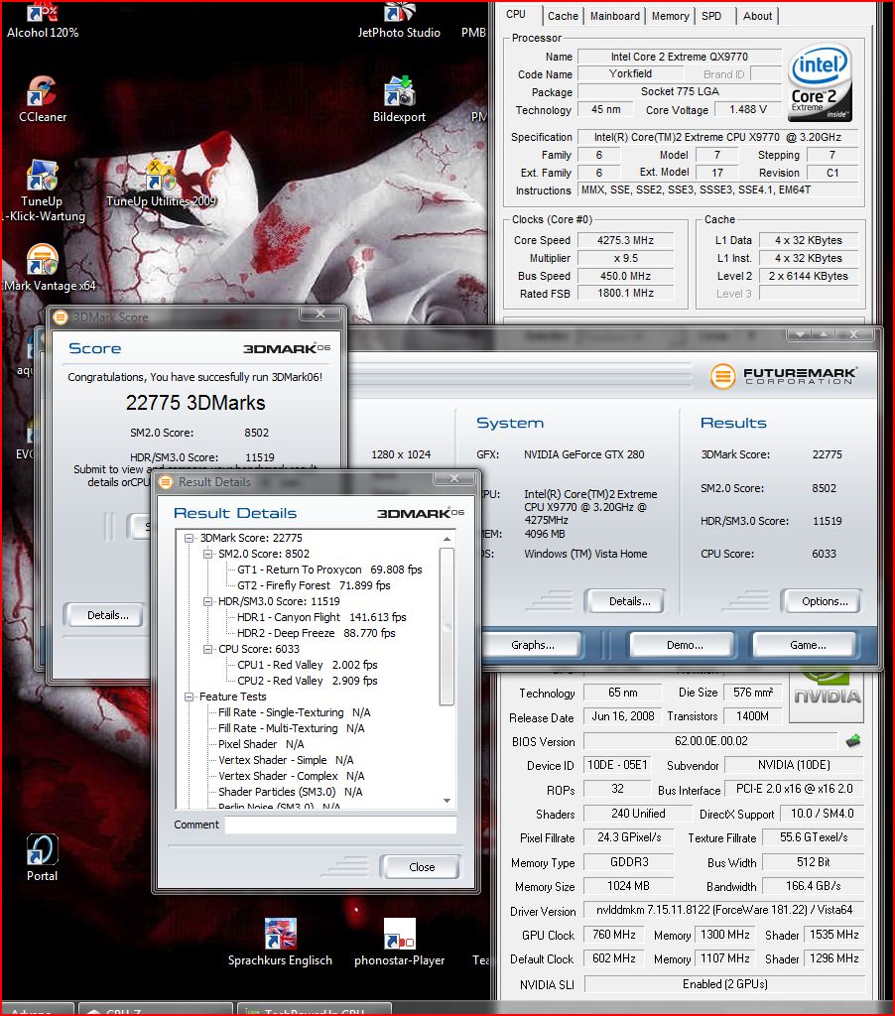Click the Driver Version field in GPU-Z
The width and height of the screenshot is (895, 1016).
pos(724,910)
